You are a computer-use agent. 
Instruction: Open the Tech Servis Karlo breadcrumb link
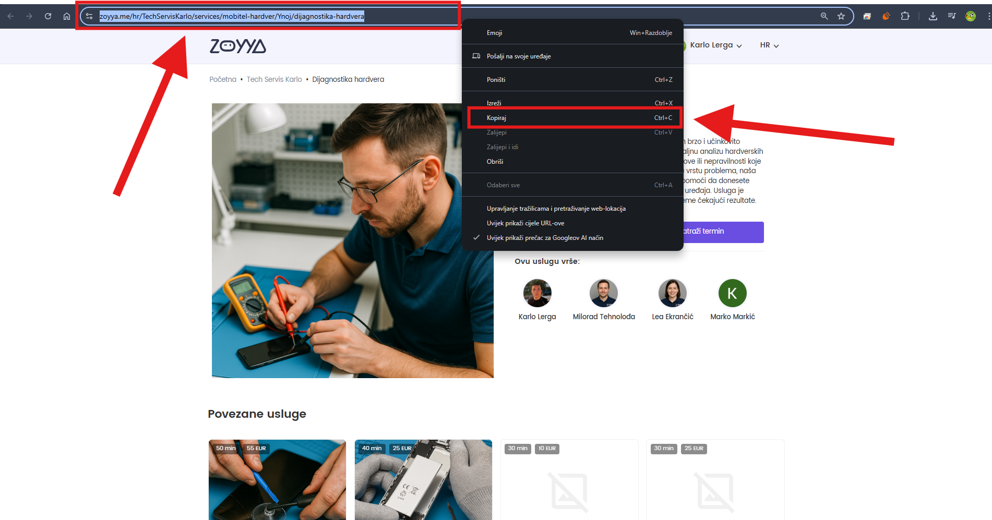pos(274,79)
